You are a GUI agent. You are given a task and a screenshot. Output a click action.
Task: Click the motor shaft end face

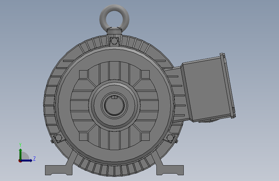(114, 106)
